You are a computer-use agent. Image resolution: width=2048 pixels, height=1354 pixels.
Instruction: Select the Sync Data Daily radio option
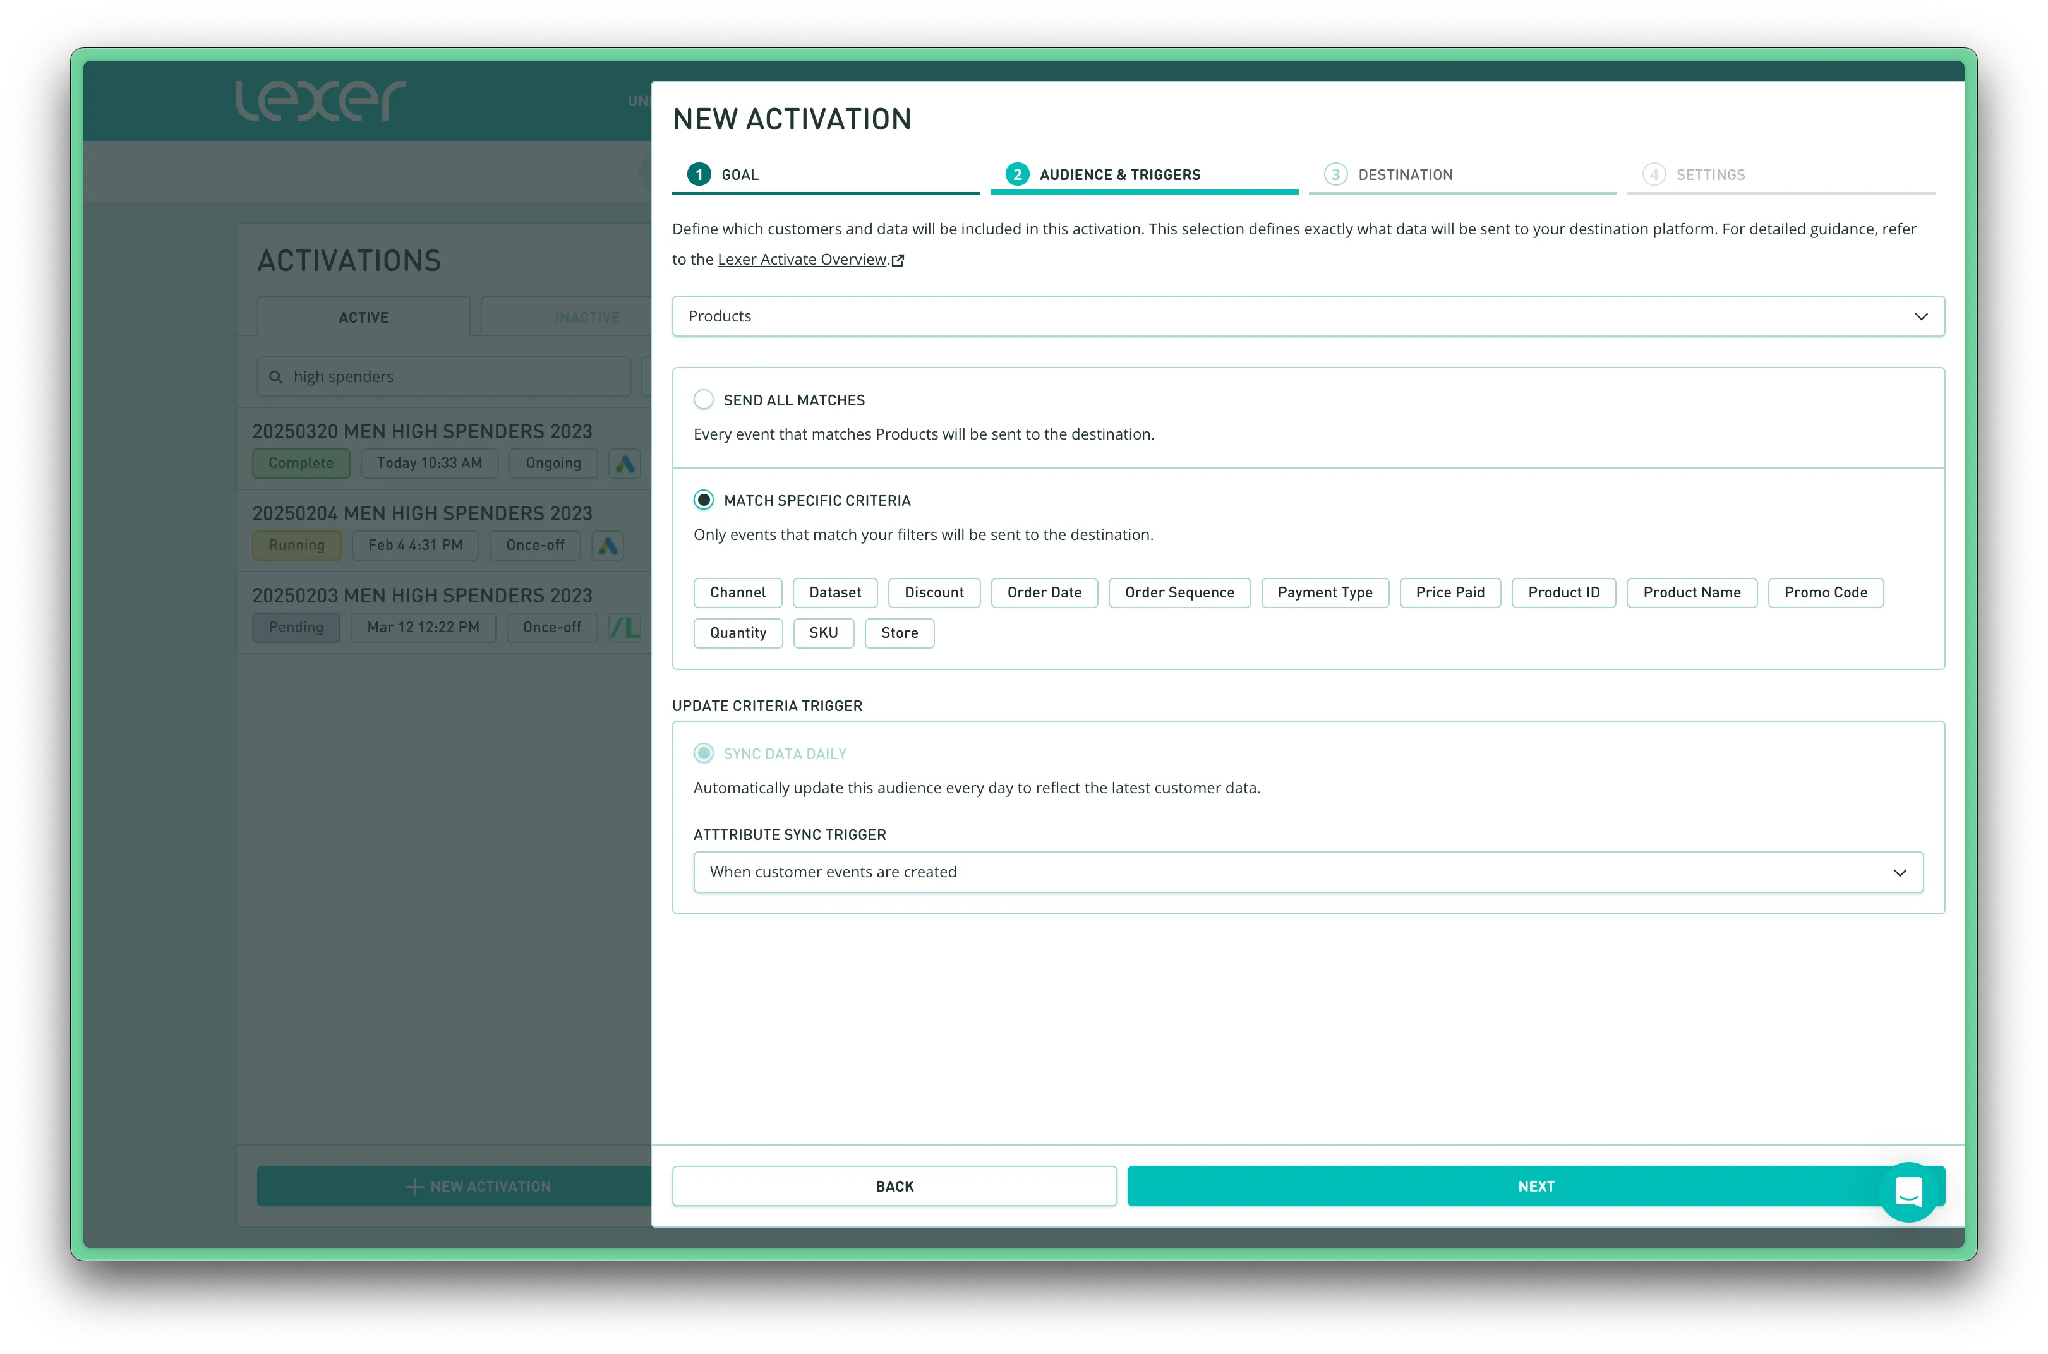click(x=704, y=753)
